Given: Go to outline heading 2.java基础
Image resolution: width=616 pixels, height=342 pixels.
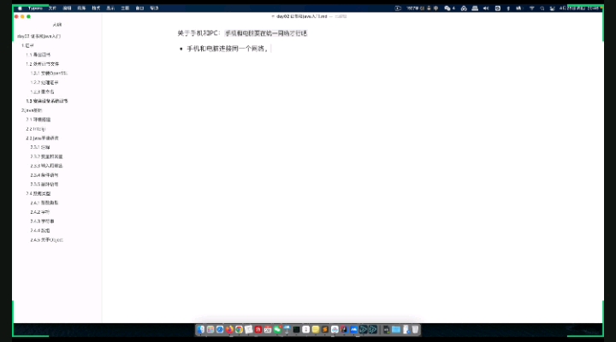Looking at the screenshot, I should click(x=32, y=110).
